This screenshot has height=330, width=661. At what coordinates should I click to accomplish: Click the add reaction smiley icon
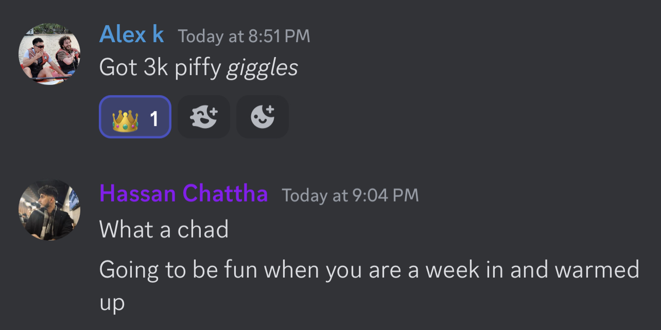[x=263, y=117]
